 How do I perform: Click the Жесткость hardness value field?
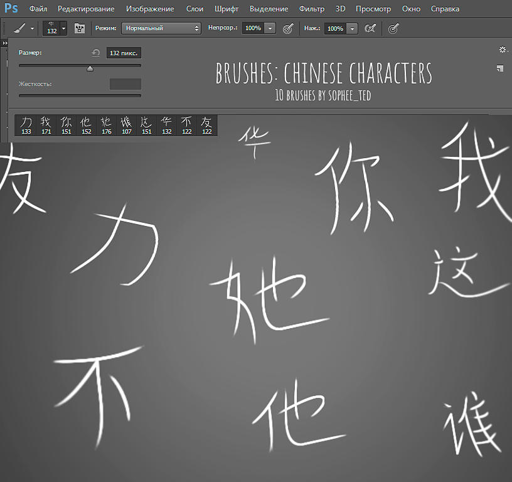pos(125,84)
